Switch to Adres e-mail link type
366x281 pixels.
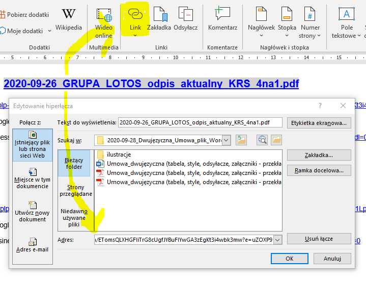click(x=33, y=244)
